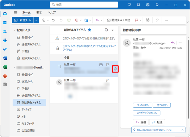Image resolution: width=190 pixels, height=137 pixels.
Task: Toggle the favorite star for 削除済みアイテム
Action: pyautogui.click(x=89, y=30)
